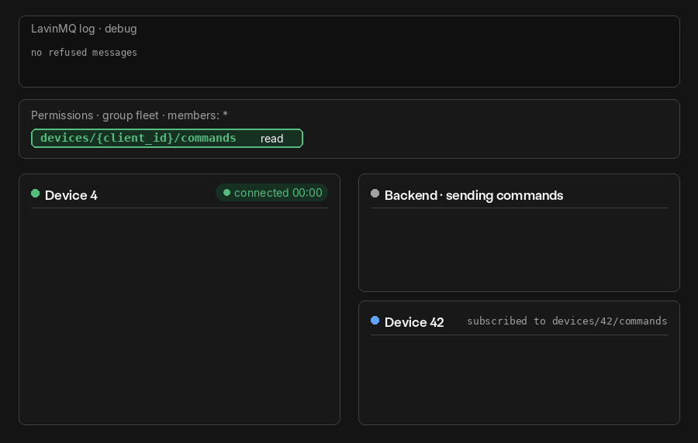Click the 'Backend · sending commands' title
The height and width of the screenshot is (443, 698).
(474, 195)
